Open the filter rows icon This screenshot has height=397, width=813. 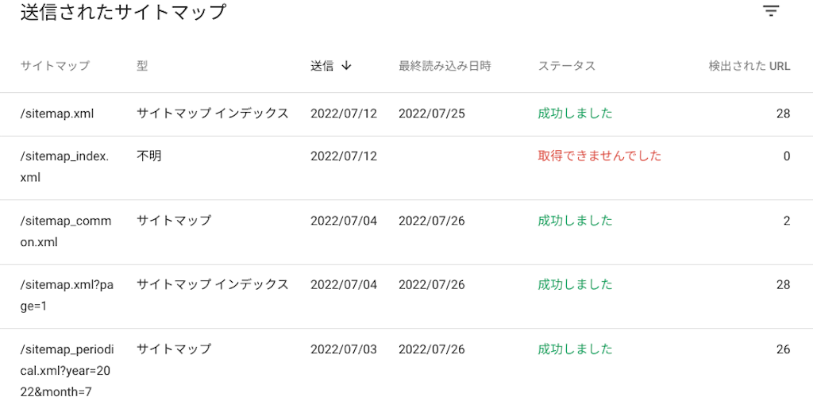coord(772,11)
